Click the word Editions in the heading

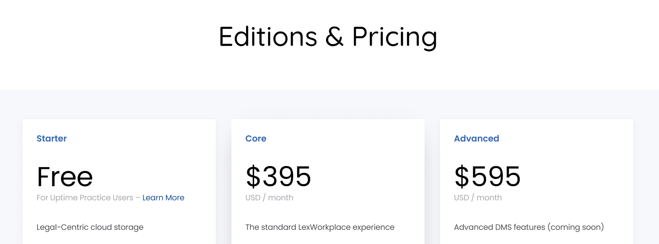[268, 37]
